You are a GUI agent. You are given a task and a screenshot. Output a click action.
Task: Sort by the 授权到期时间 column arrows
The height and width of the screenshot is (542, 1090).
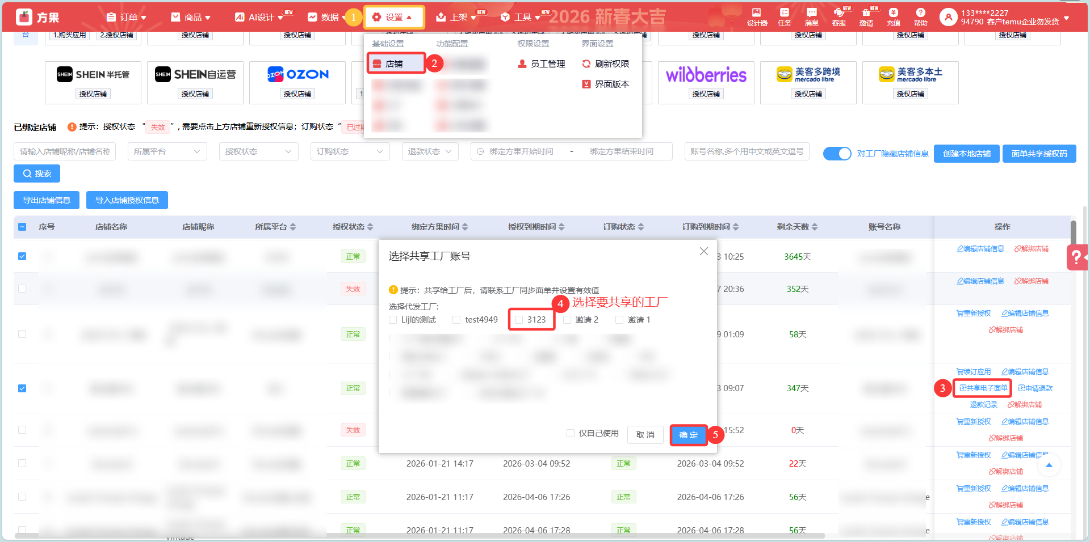561,227
